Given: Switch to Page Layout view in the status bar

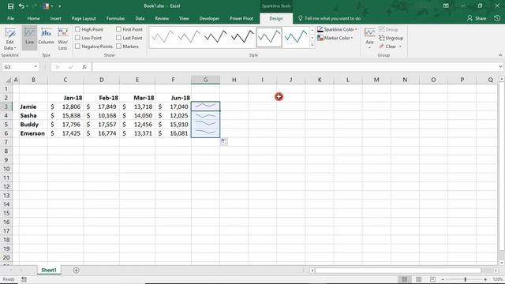Looking at the screenshot, I should (418, 279).
